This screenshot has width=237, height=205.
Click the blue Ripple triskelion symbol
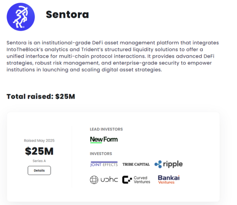tap(158, 164)
